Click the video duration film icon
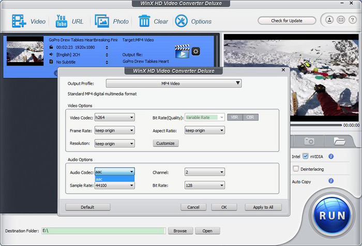The image size is (362, 246). tap(51, 47)
